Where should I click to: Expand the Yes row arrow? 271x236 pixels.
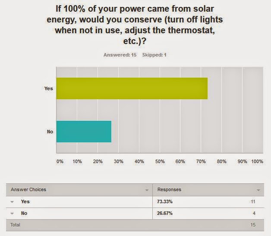click(x=12, y=202)
